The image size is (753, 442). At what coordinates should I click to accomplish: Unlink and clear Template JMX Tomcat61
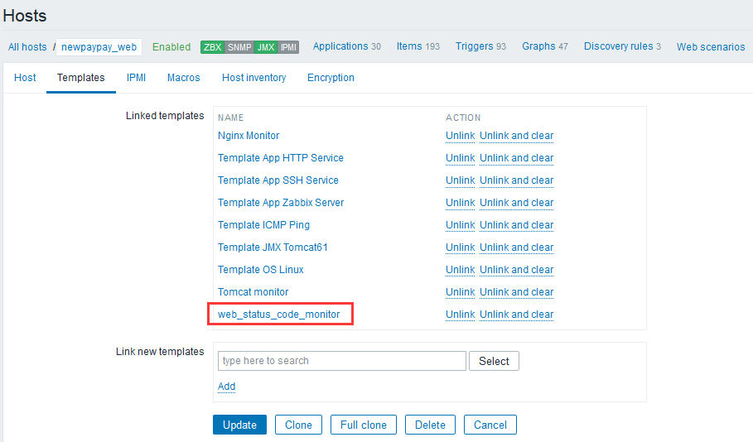click(516, 247)
